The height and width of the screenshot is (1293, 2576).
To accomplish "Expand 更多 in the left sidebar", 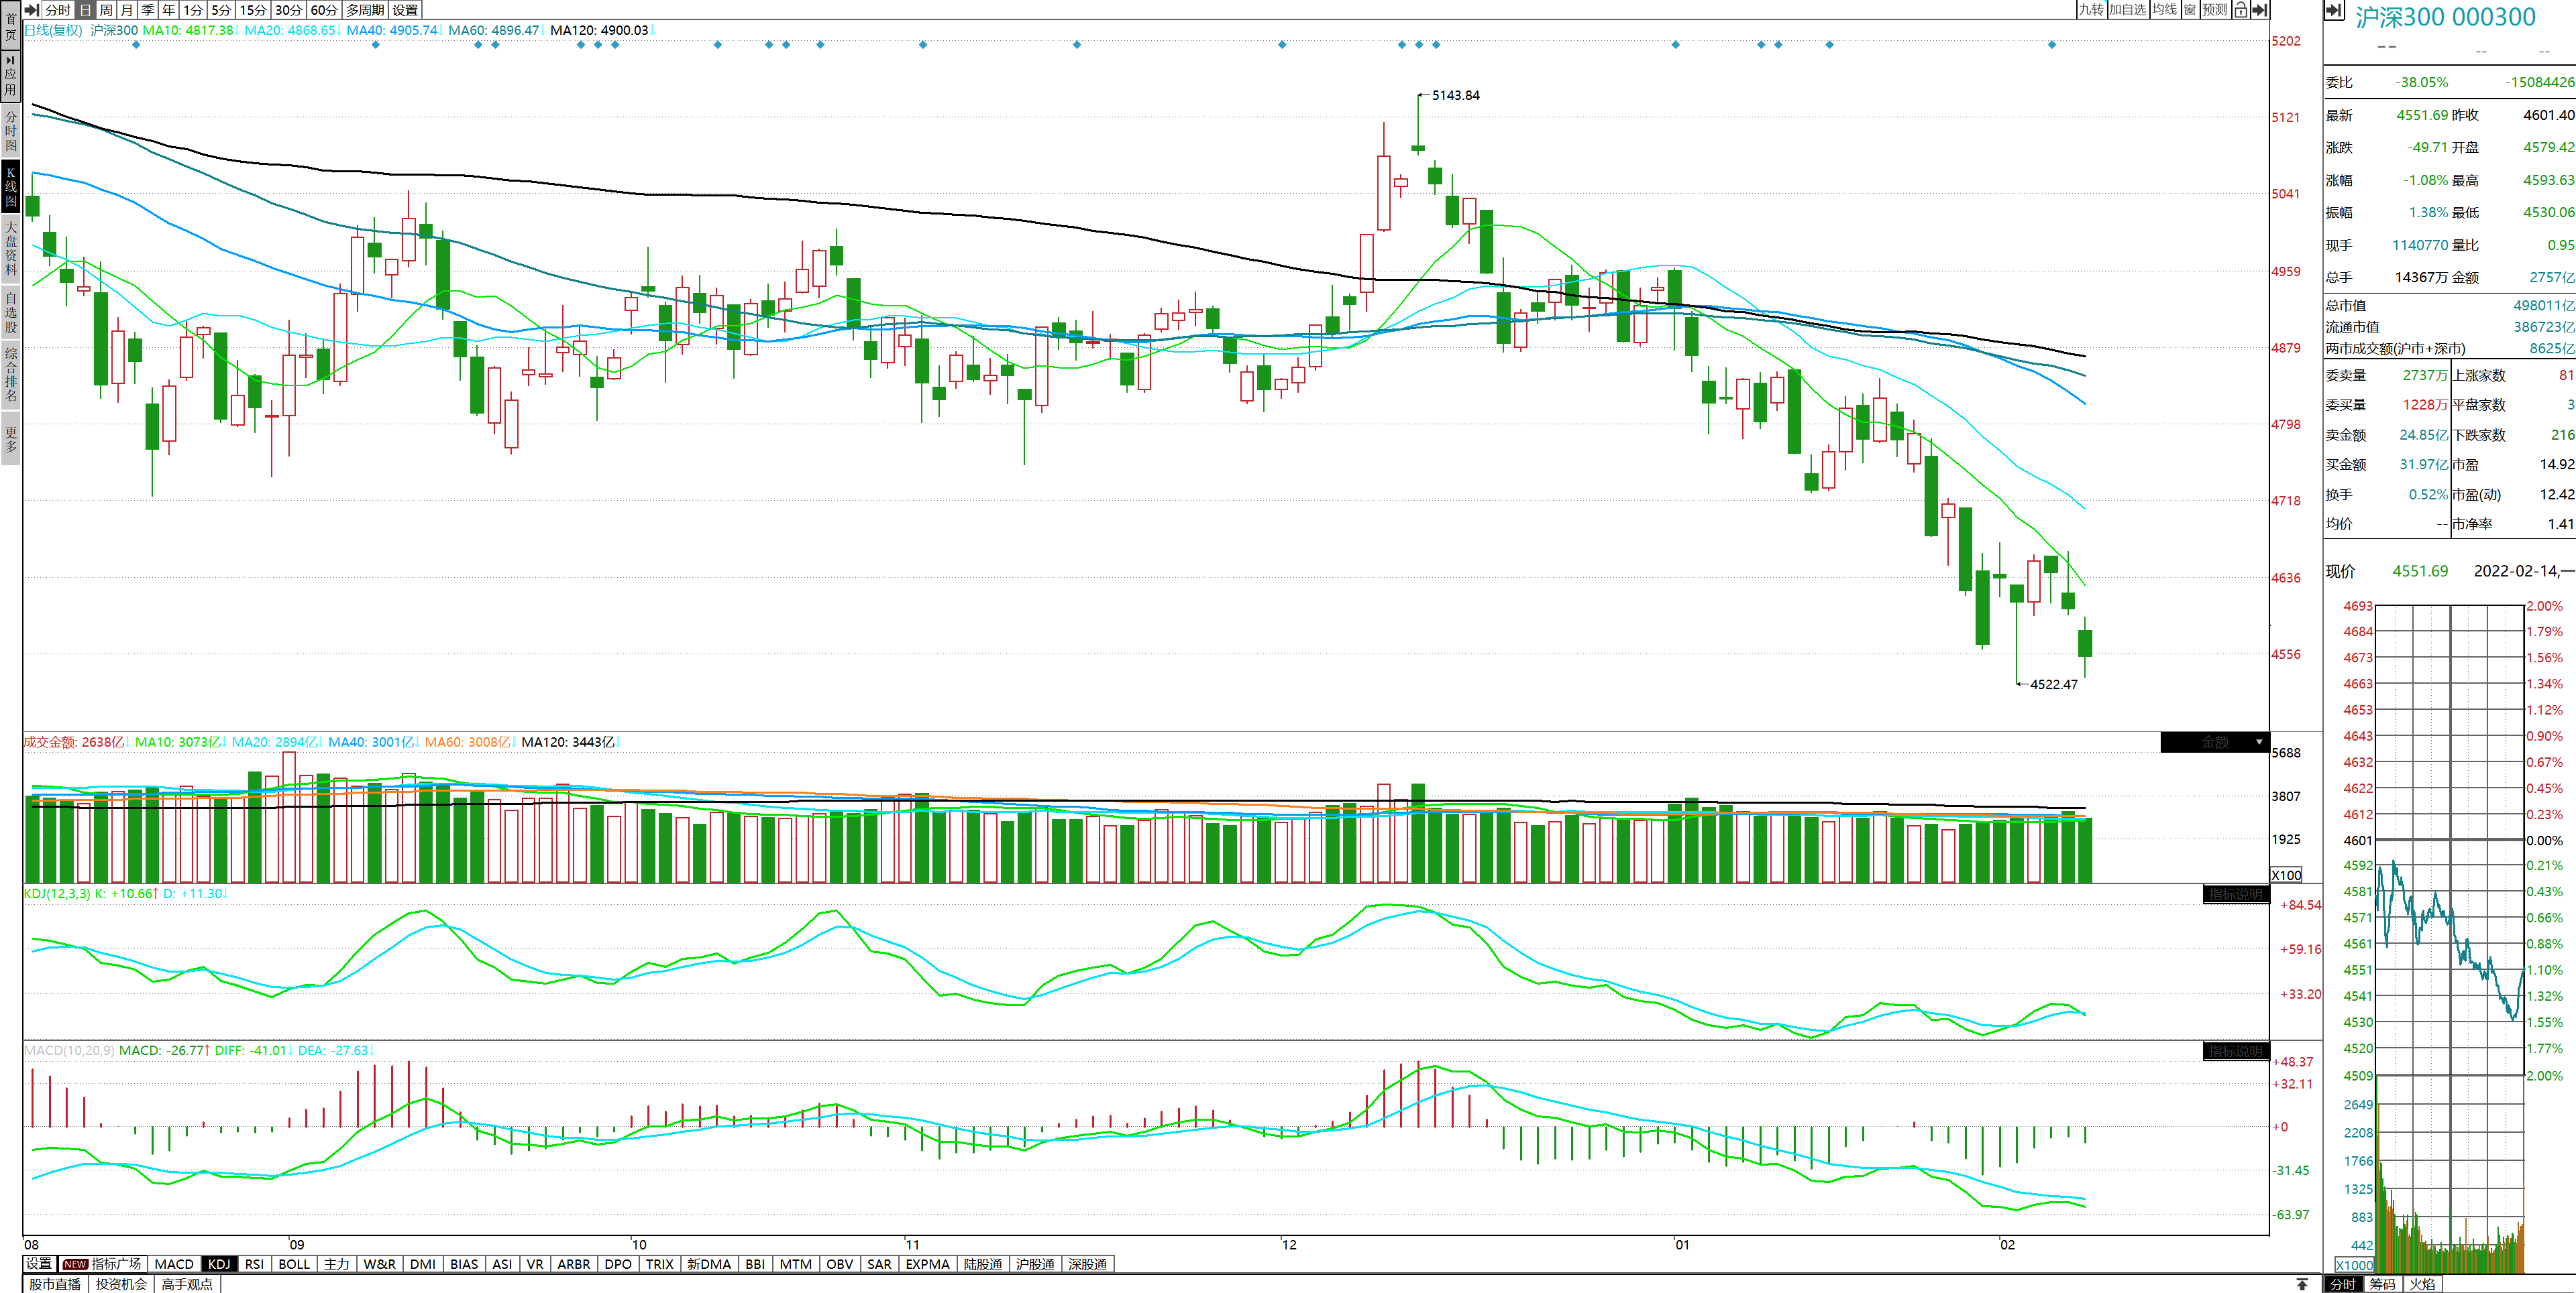I will 11,440.
